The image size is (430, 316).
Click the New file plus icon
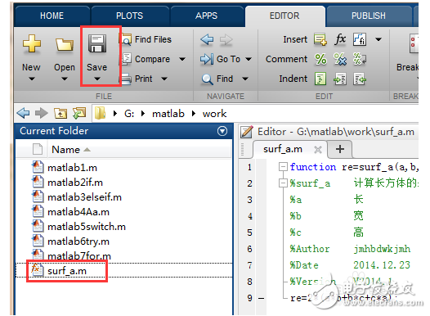32,43
